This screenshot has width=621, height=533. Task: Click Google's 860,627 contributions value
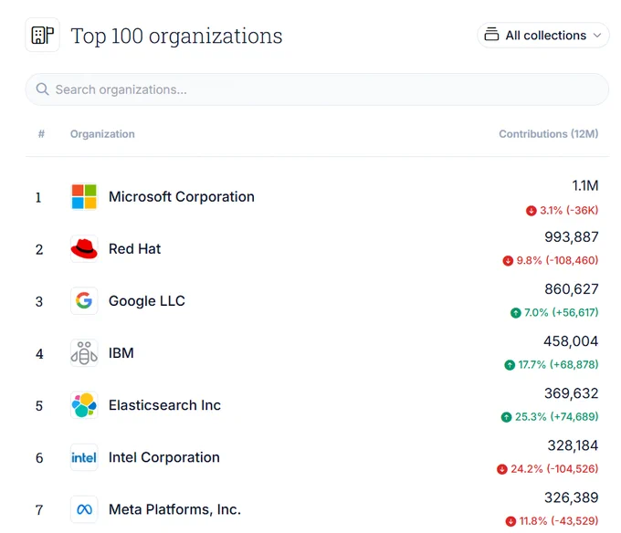tap(572, 289)
